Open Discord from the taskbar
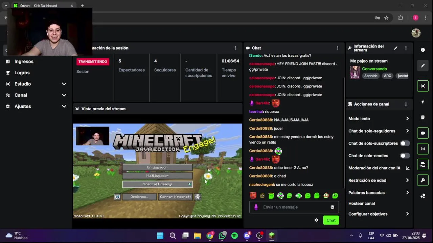This screenshot has width=433, height=243. click(247, 236)
